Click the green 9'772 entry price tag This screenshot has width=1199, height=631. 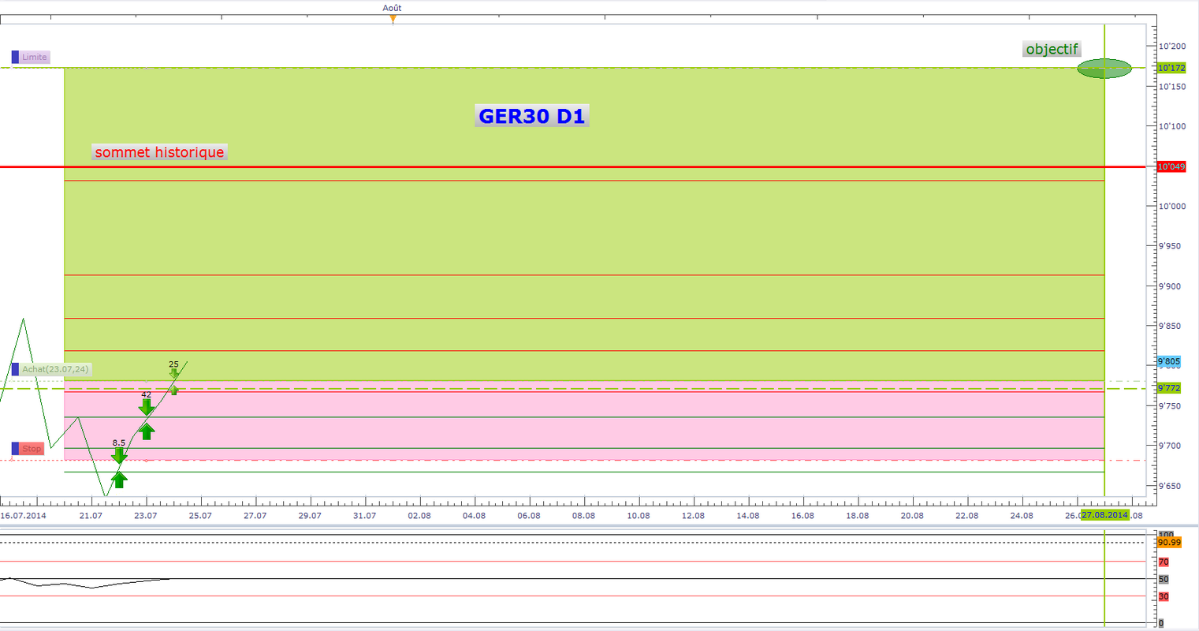pos(1168,388)
